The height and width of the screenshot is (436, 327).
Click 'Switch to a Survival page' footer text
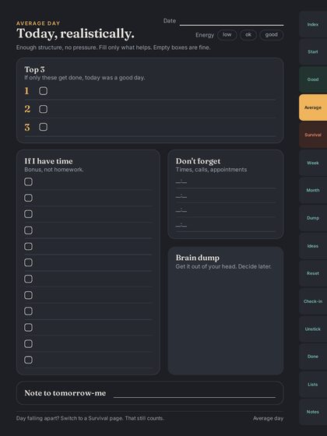tap(92, 418)
